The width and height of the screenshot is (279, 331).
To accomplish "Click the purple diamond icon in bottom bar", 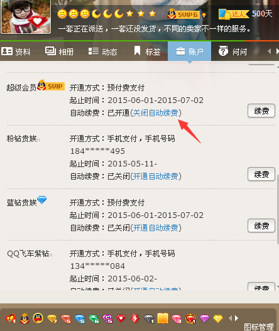I will (x=204, y=318).
